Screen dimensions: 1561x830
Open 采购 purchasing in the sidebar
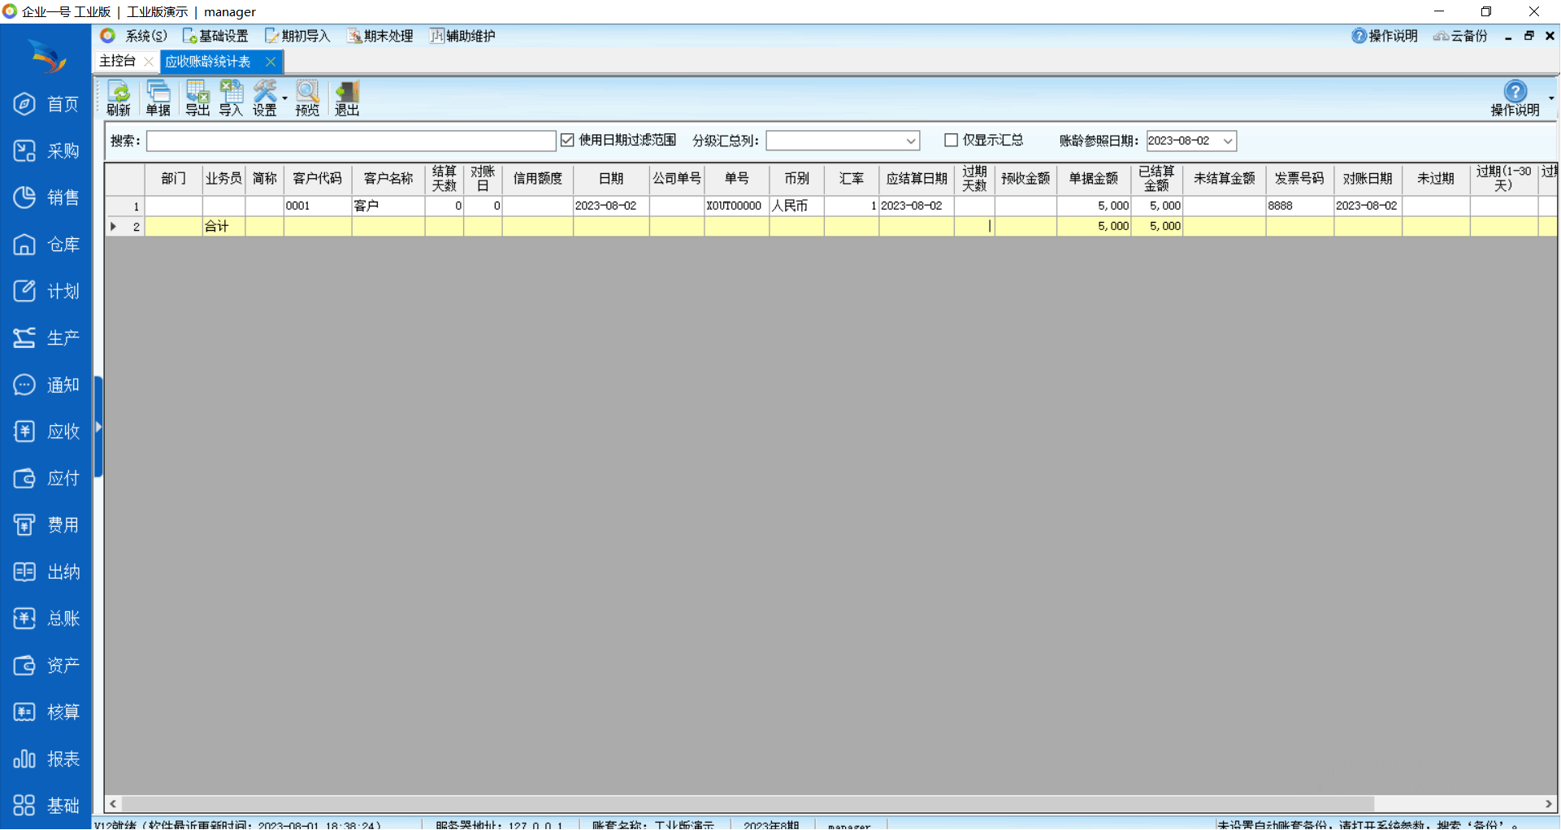[46, 151]
